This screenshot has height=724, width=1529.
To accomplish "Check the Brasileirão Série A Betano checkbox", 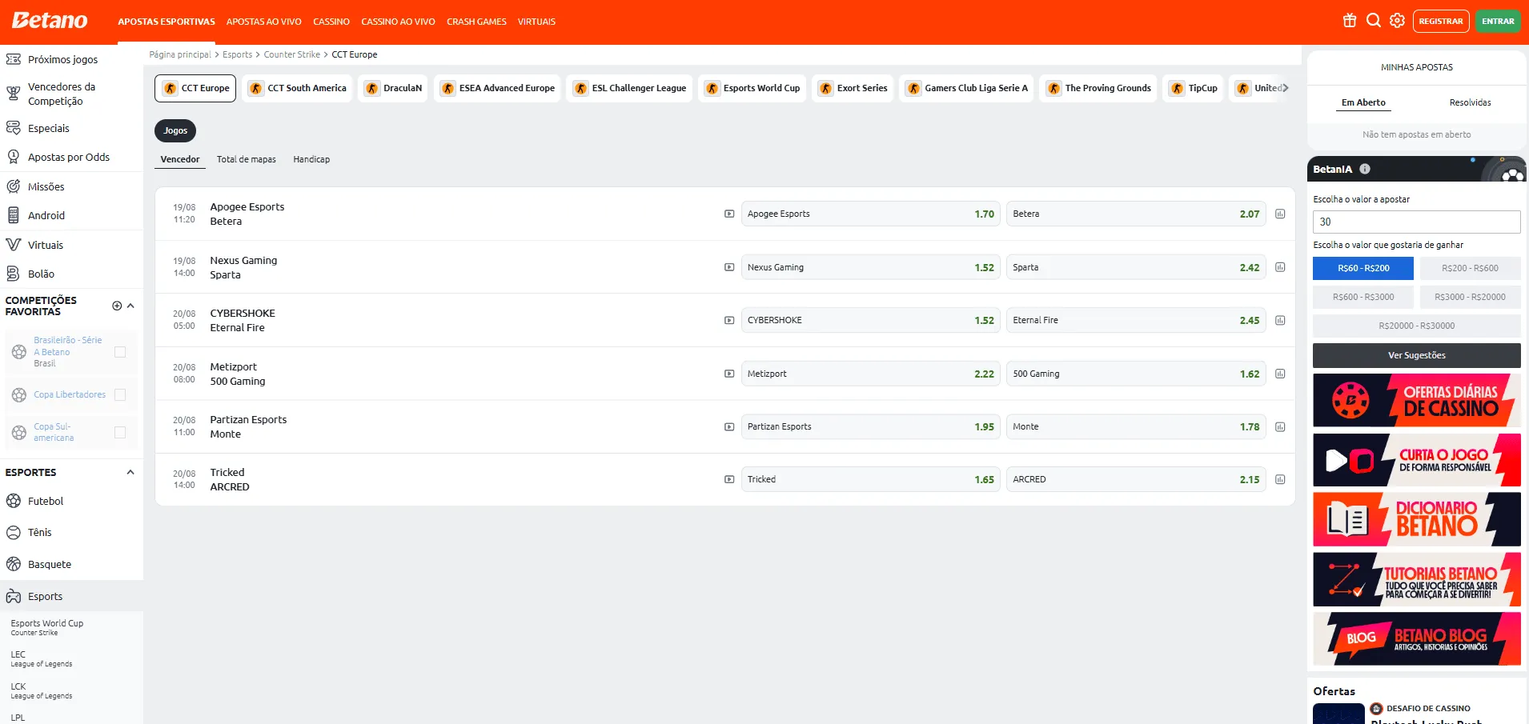I will click(x=120, y=352).
